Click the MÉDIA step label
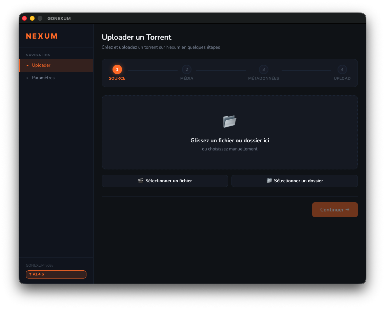The width and height of the screenshot is (385, 309). pyautogui.click(x=187, y=78)
